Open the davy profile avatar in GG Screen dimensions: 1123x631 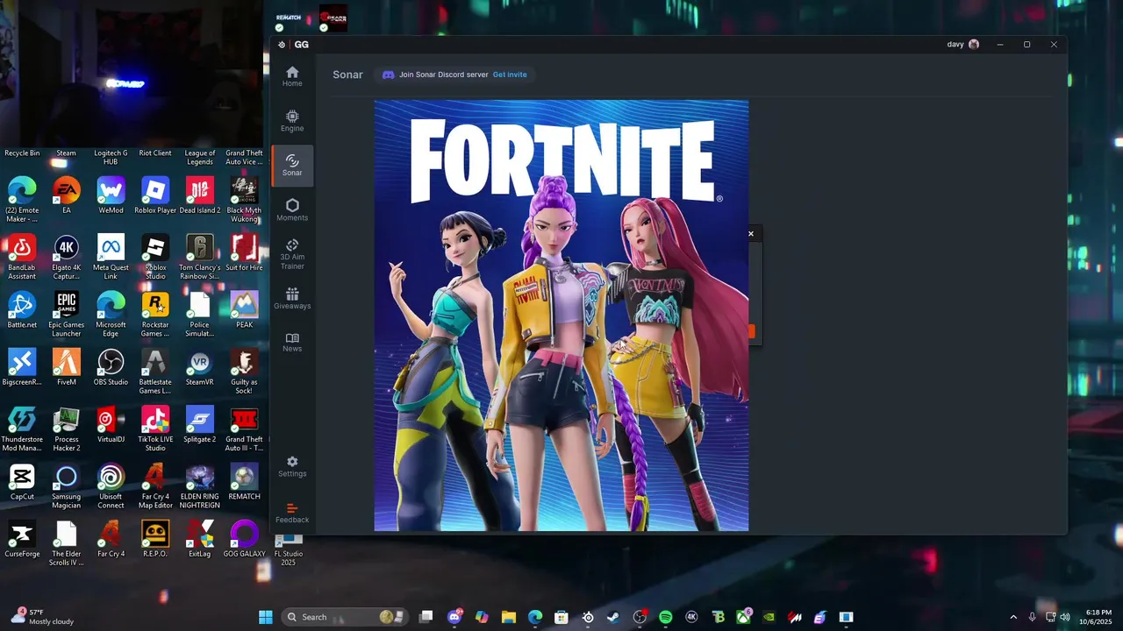(974, 45)
